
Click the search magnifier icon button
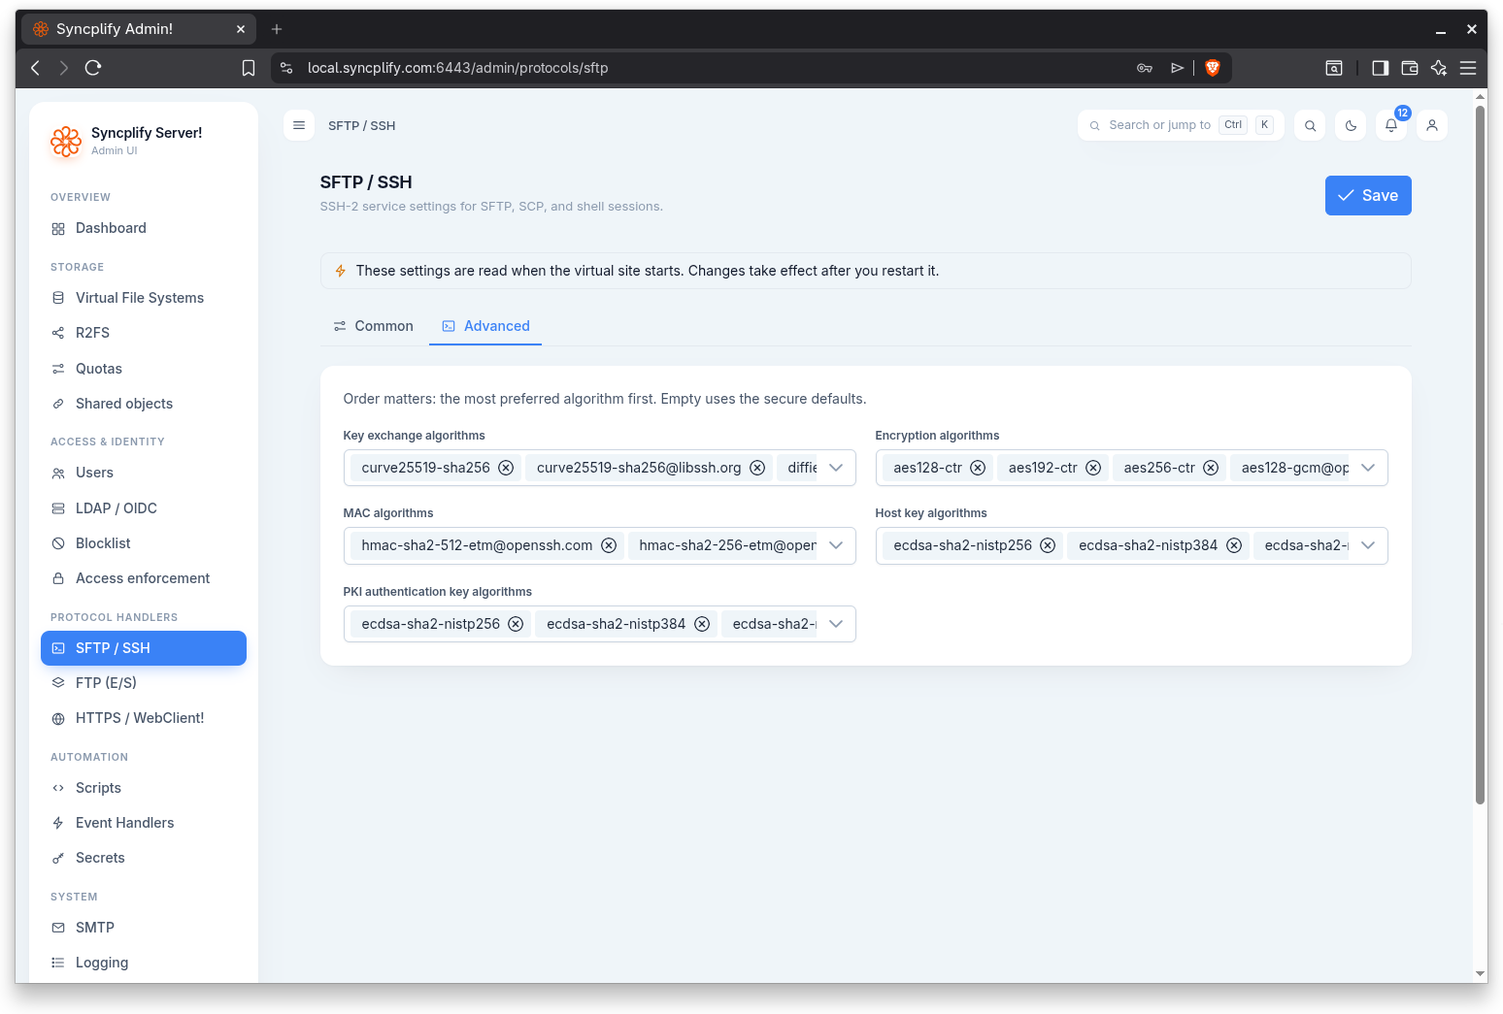[x=1310, y=125]
